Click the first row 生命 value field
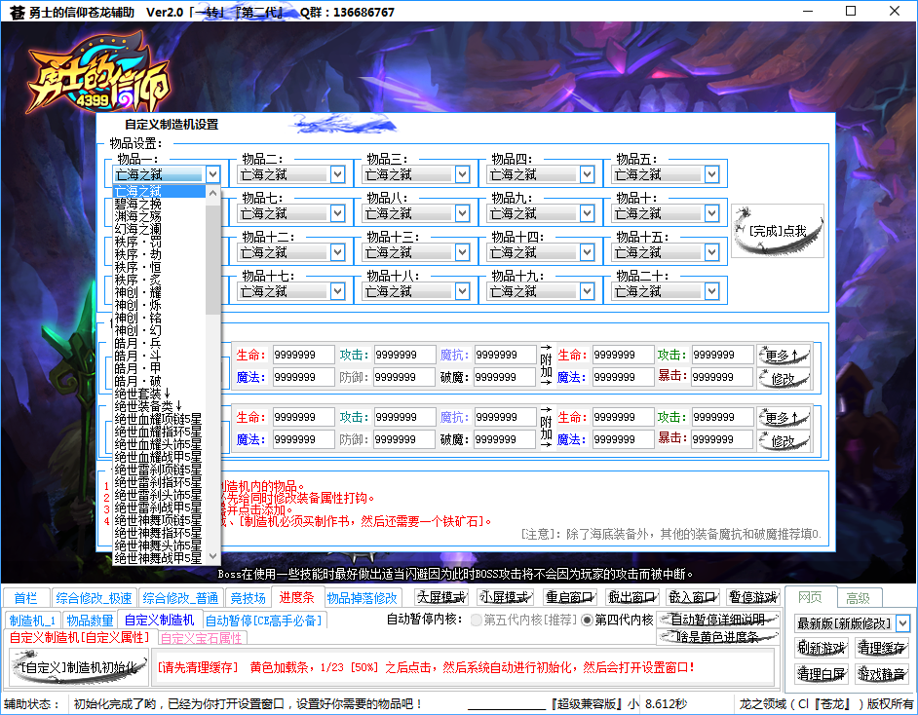Image resolution: width=918 pixels, height=715 pixels. [304, 355]
